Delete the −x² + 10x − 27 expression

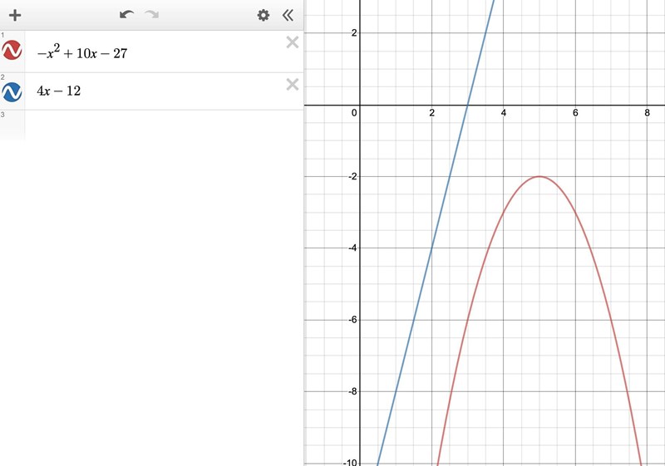click(x=292, y=42)
